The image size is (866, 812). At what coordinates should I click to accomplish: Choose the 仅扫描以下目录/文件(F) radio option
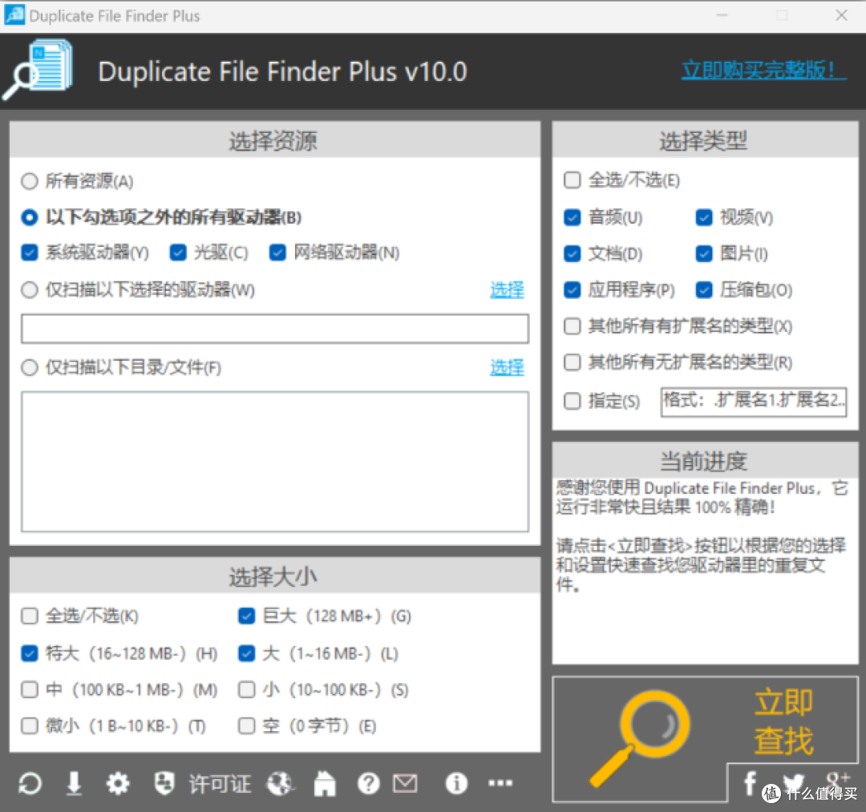pyautogui.click(x=29, y=368)
